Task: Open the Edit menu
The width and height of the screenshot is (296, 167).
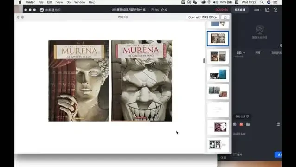Action: (50, 2)
